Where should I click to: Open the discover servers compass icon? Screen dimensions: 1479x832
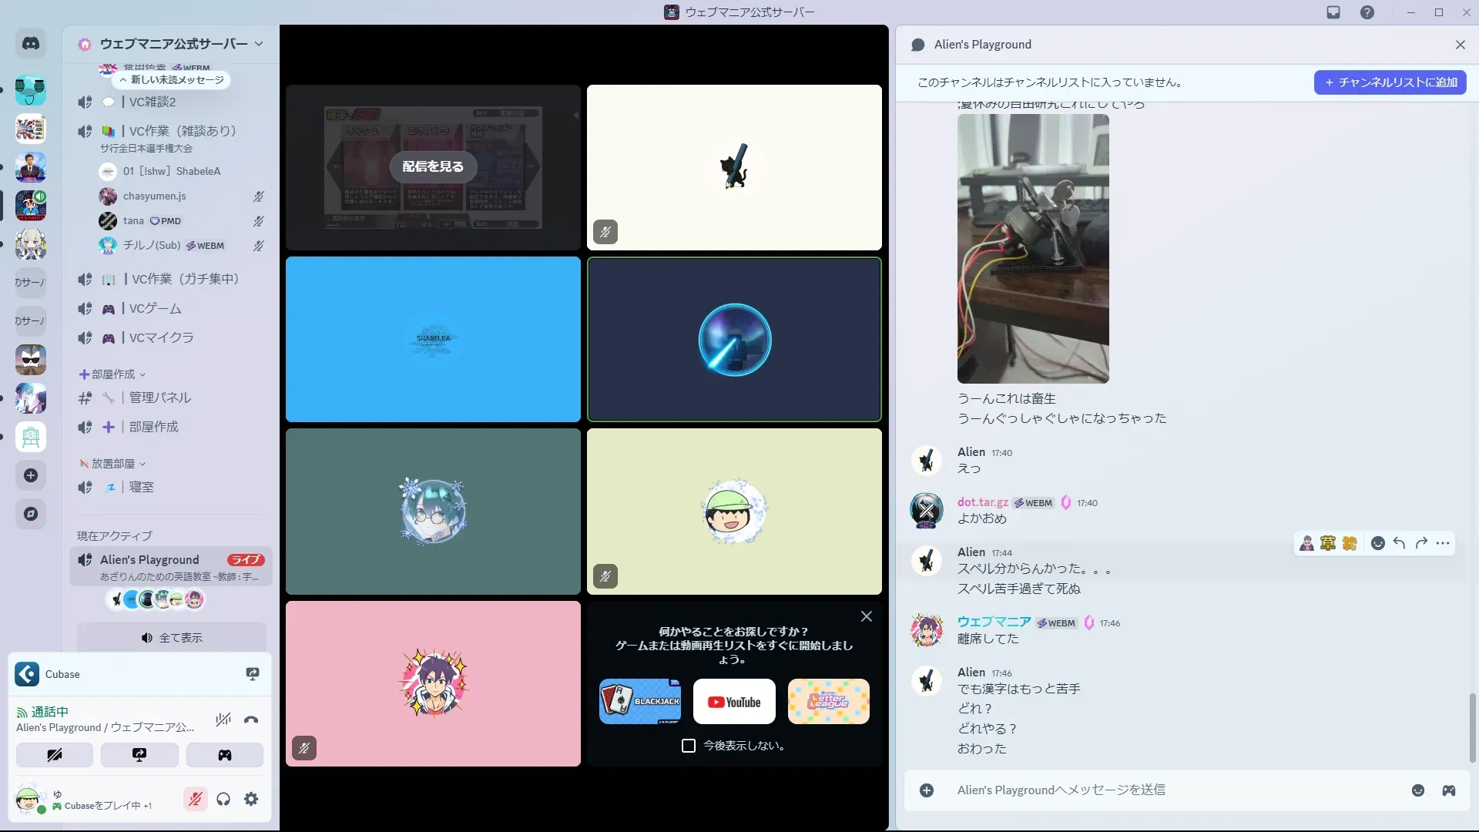[x=31, y=514]
